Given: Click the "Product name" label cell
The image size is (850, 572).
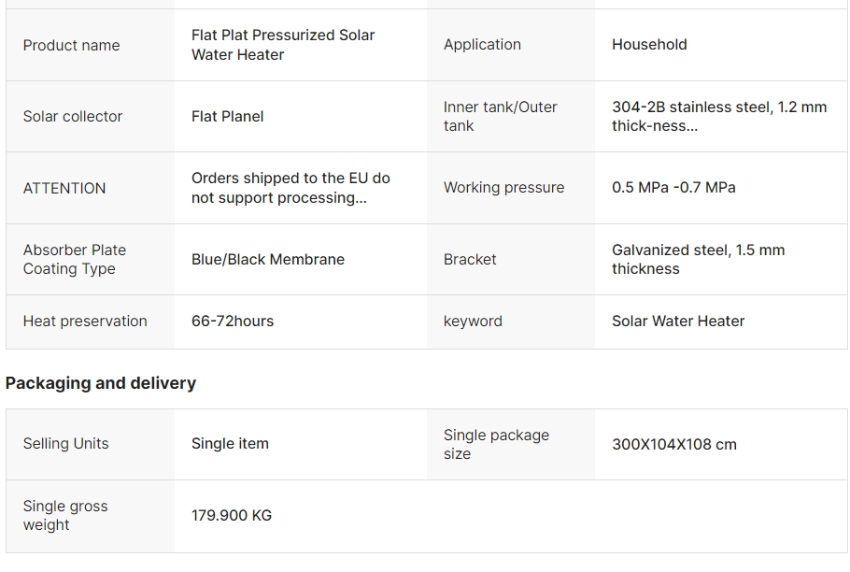Looking at the screenshot, I should (72, 45).
